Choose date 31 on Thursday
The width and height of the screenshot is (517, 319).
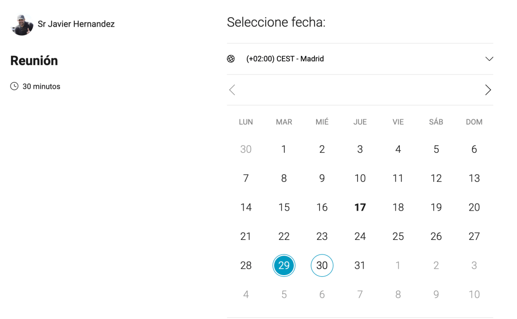coord(359,266)
